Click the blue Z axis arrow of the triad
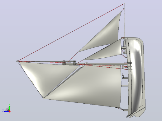The width and height of the screenshot is (162, 121). [6, 111]
